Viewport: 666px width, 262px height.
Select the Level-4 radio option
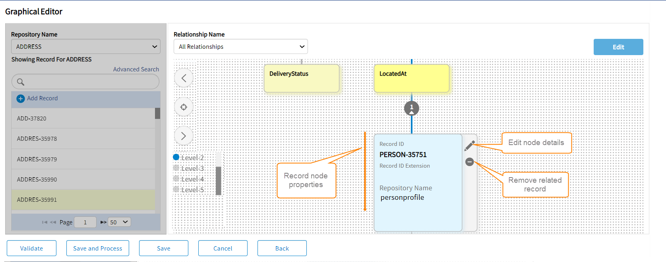coord(176,179)
